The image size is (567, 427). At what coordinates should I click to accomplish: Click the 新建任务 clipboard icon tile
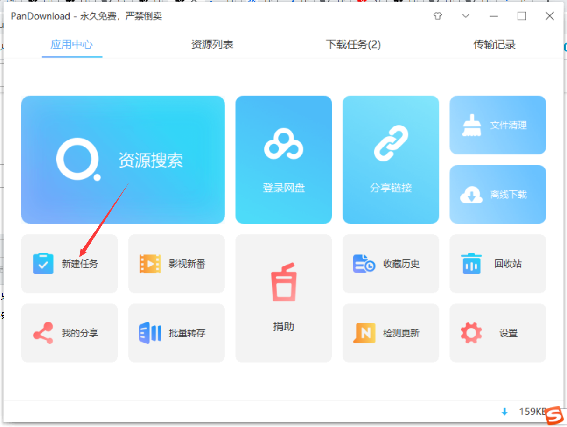(x=70, y=264)
